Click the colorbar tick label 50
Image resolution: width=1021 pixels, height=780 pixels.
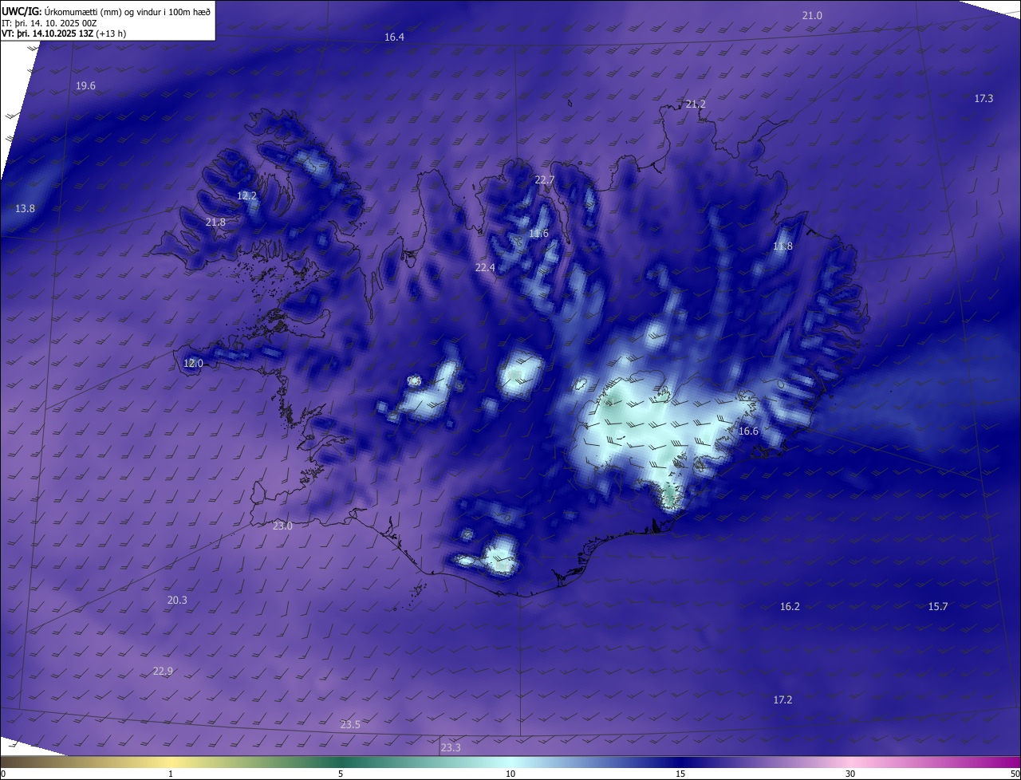(x=1015, y=774)
